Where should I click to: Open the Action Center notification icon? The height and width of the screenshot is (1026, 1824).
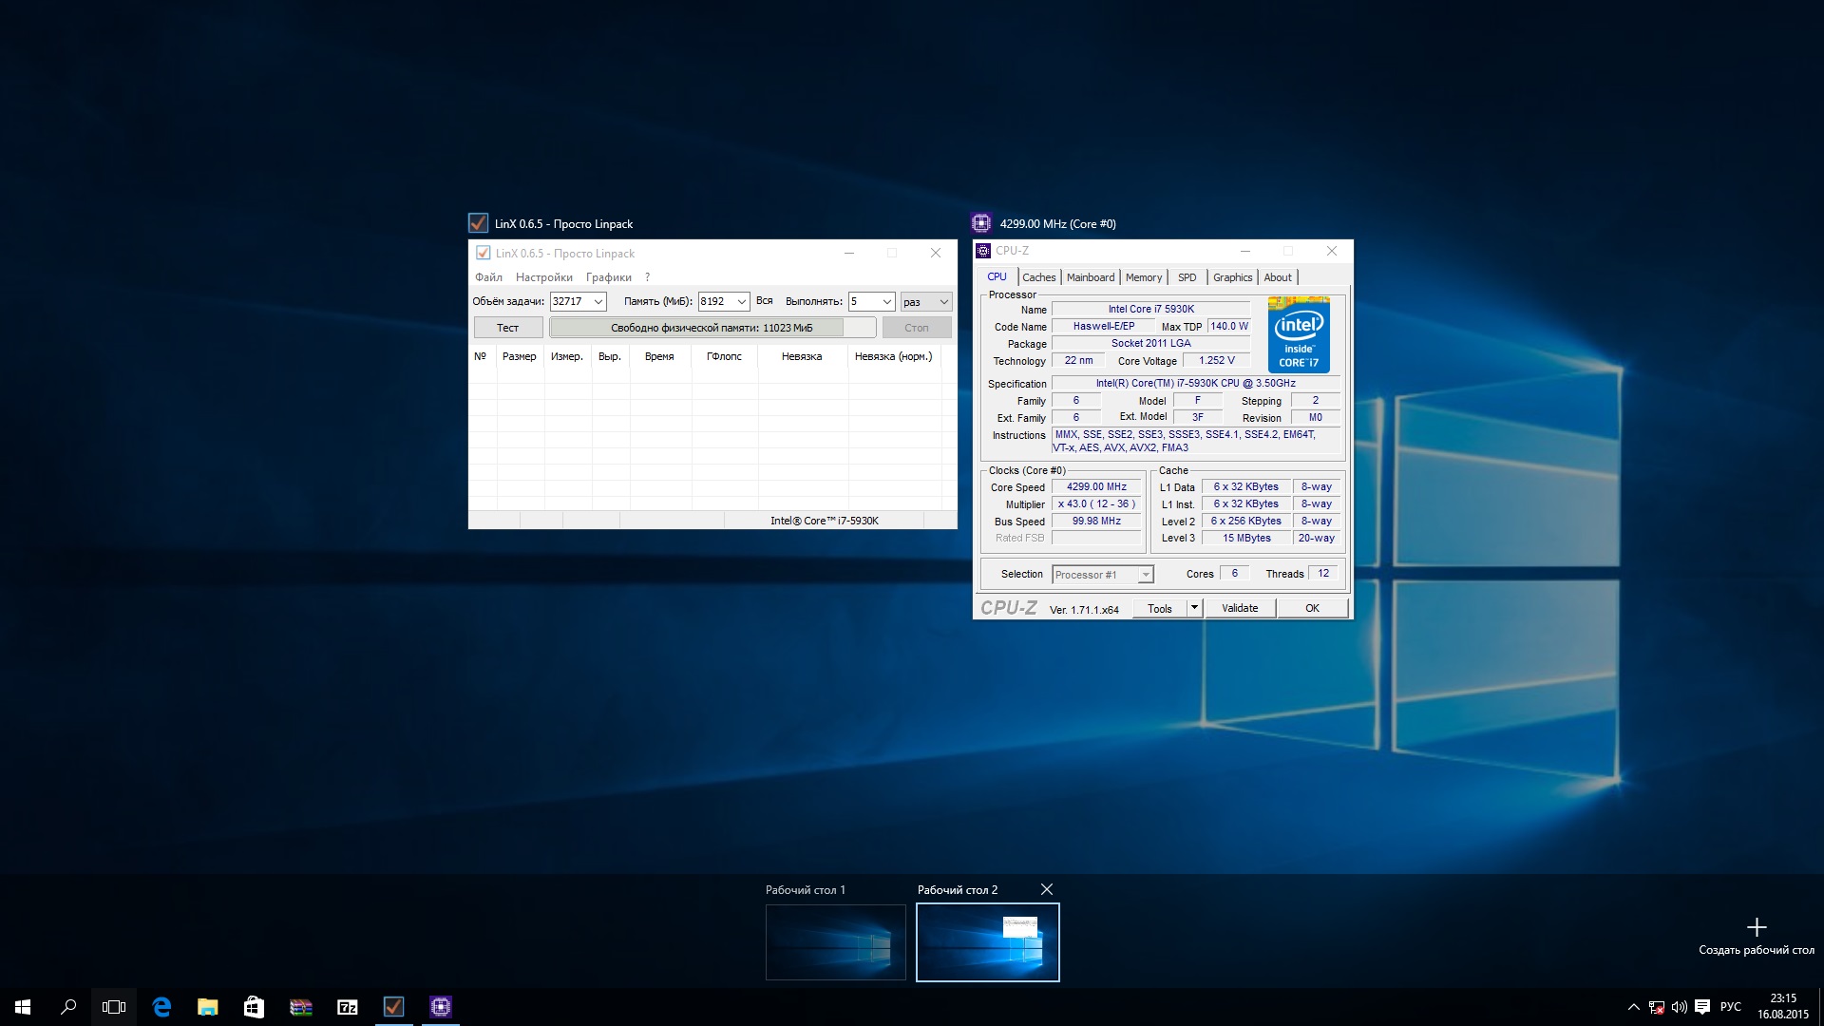pyautogui.click(x=1702, y=1007)
